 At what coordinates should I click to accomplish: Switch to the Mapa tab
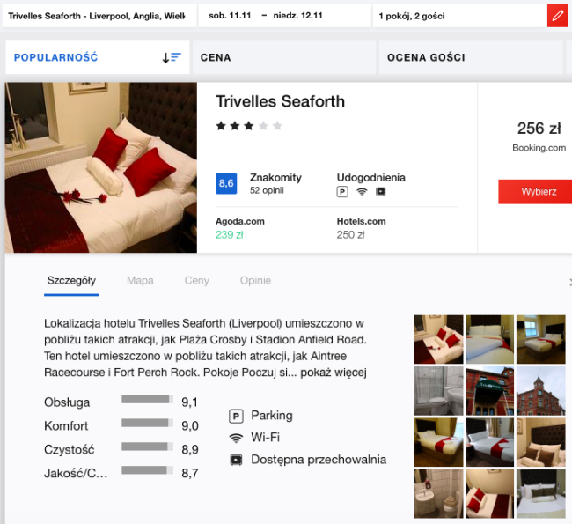point(140,281)
